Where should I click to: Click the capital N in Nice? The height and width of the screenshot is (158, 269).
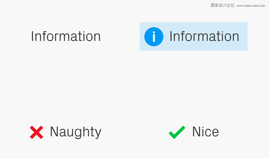coord(196,131)
